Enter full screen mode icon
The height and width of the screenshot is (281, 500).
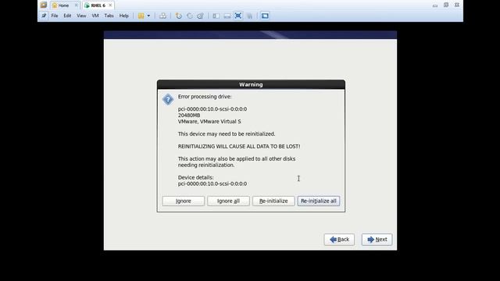coord(237,16)
